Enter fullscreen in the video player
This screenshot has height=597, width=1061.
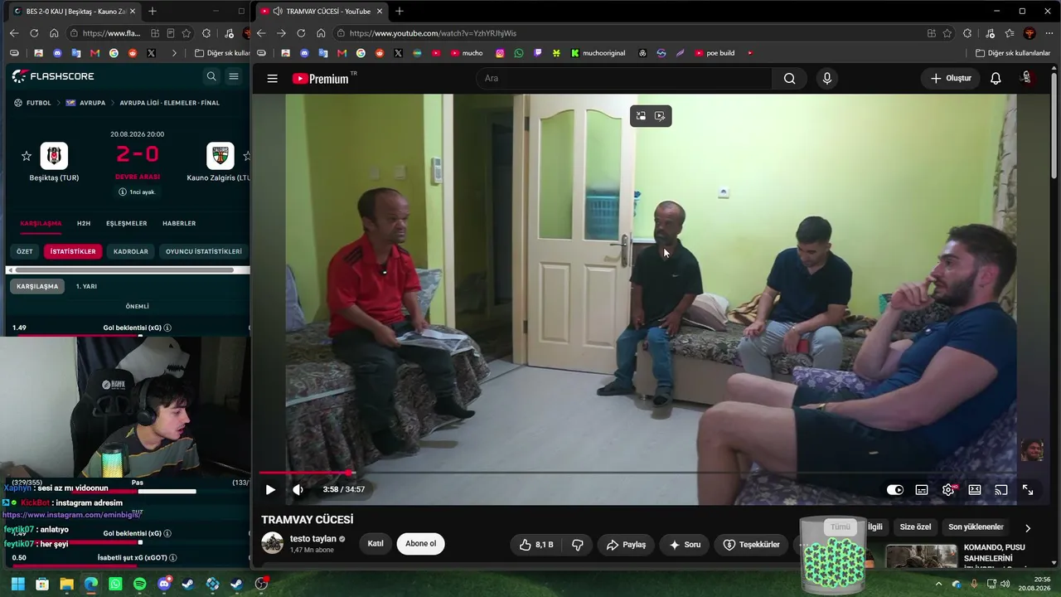1028,490
